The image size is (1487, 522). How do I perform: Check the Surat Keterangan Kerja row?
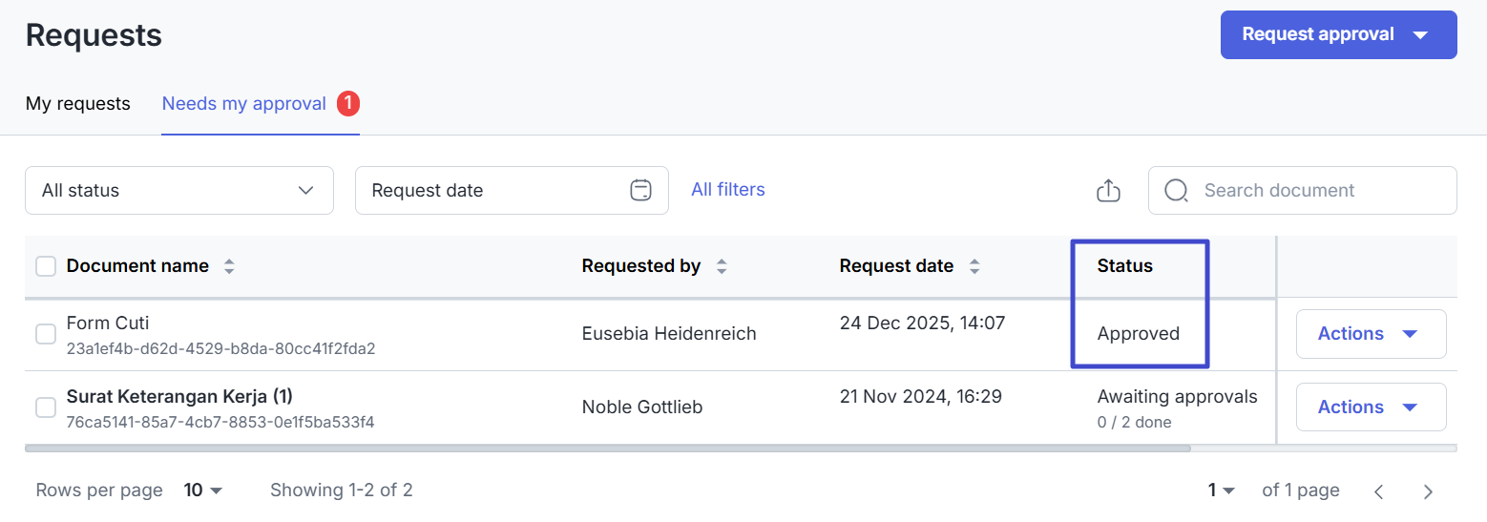tap(46, 407)
